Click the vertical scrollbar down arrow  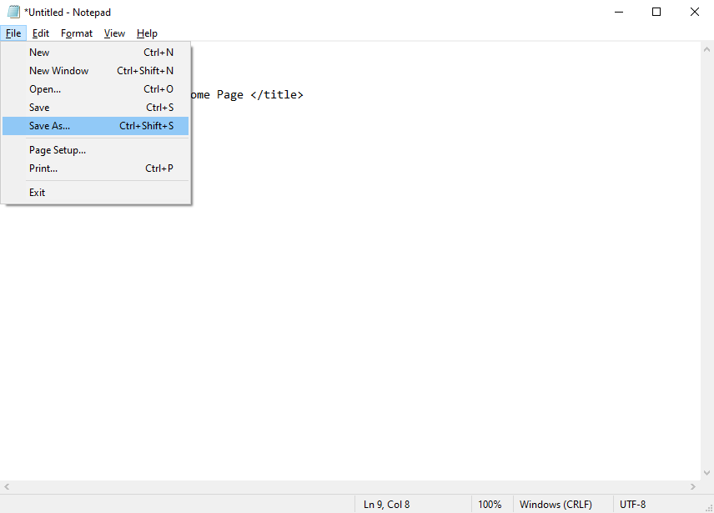pyautogui.click(x=706, y=473)
